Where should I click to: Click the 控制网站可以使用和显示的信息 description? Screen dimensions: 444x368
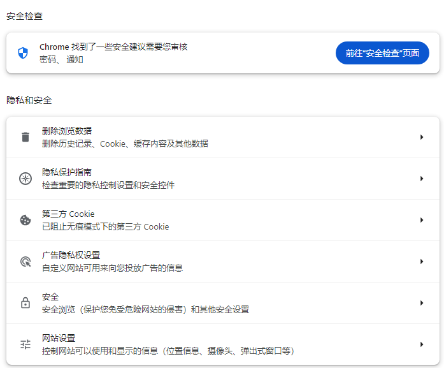pyautogui.click(x=168, y=351)
